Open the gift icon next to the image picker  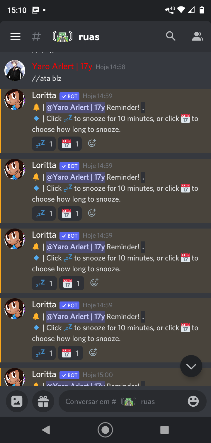(43, 401)
